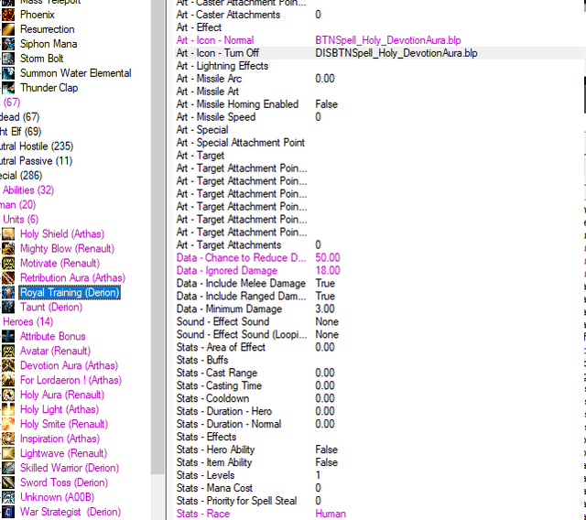Click the Attribute Bonus icon

pyautogui.click(x=8, y=336)
